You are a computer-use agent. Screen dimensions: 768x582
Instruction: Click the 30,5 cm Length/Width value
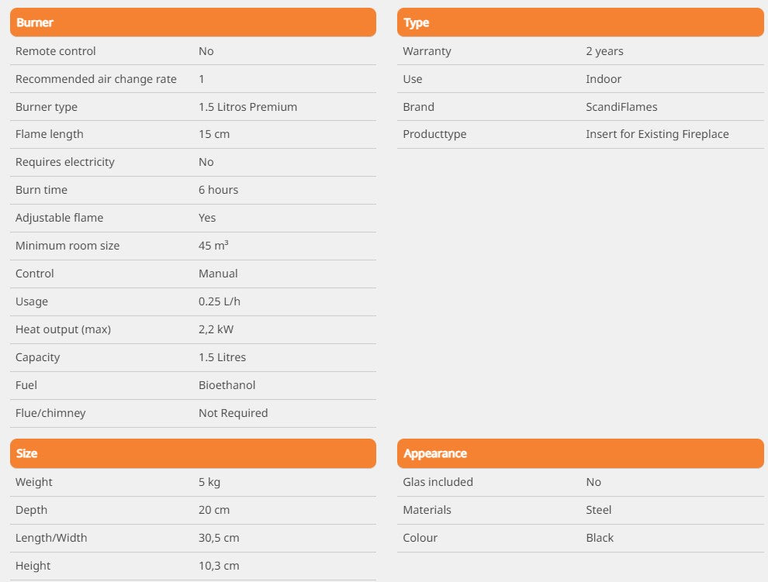[219, 538]
